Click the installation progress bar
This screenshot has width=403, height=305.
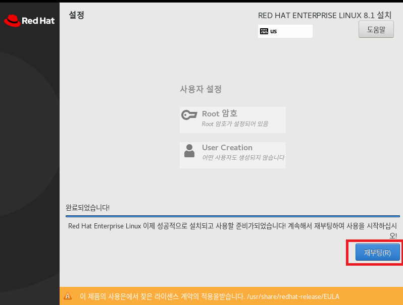point(233,216)
